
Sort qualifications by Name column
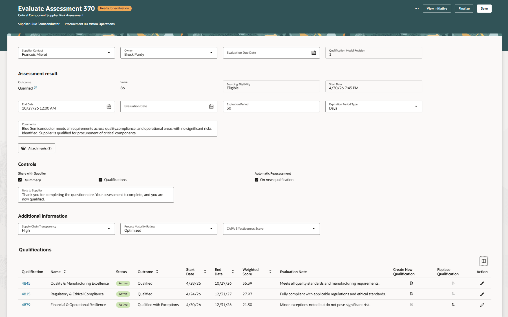[65, 271]
